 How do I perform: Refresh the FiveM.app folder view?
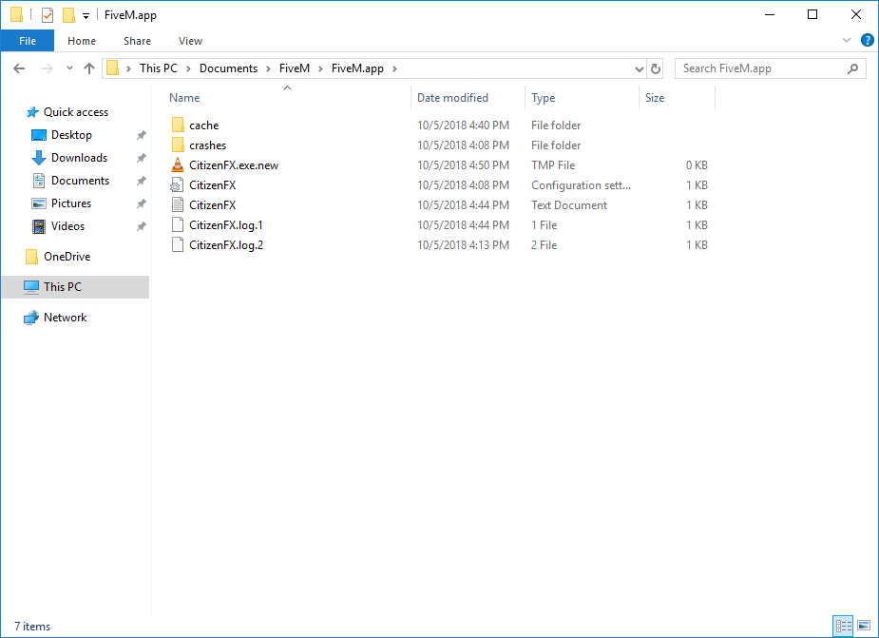click(656, 68)
